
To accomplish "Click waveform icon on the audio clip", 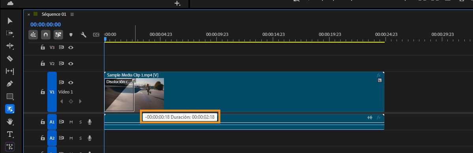I will click(x=370, y=117).
